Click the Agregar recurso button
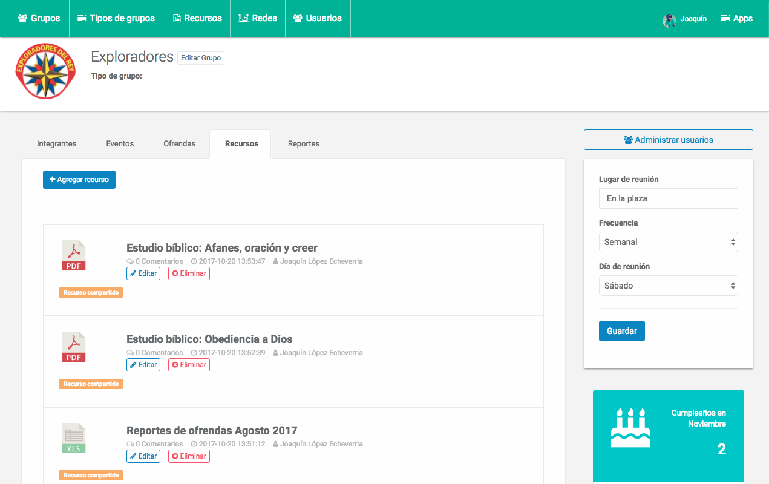This screenshot has height=484, width=769. (x=79, y=179)
